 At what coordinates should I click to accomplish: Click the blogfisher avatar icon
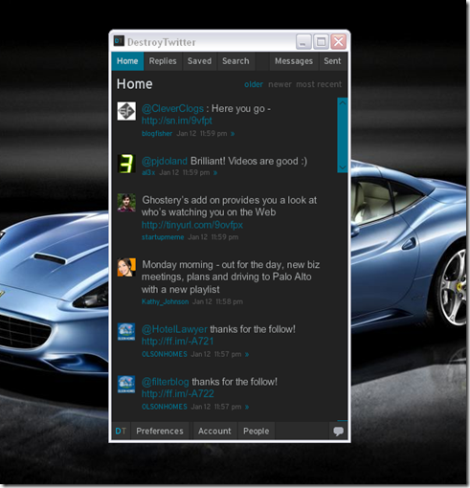pyautogui.click(x=126, y=111)
